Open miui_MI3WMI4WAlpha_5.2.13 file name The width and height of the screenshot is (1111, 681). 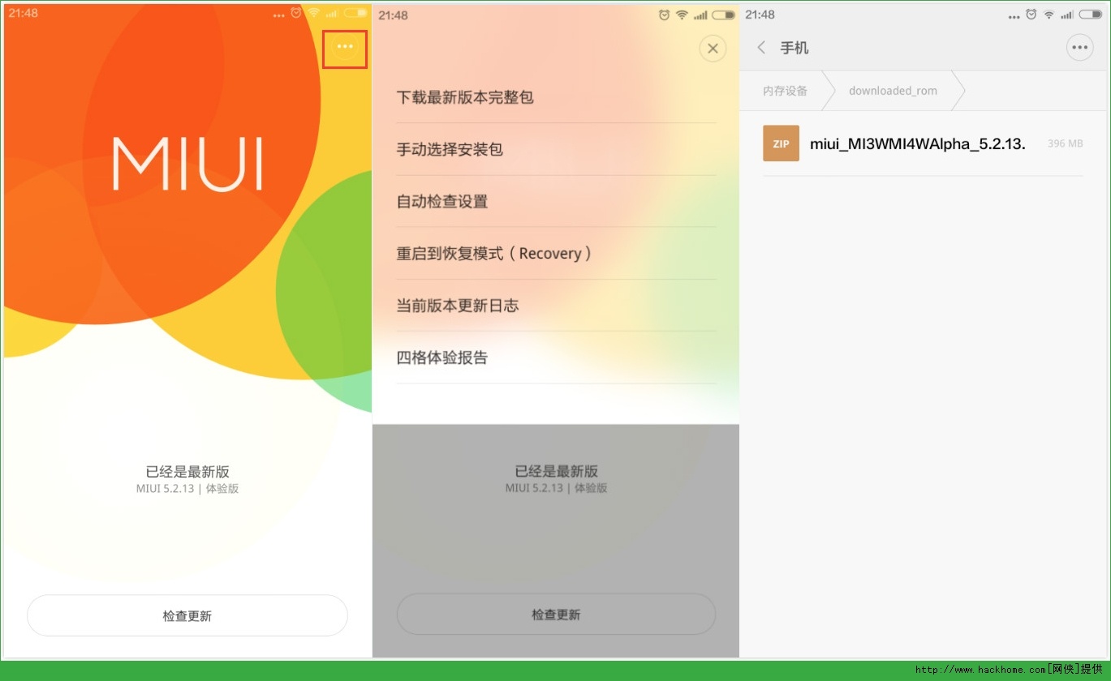(917, 144)
